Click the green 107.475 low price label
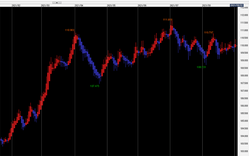This screenshot has width=249, height=156. click(95, 86)
